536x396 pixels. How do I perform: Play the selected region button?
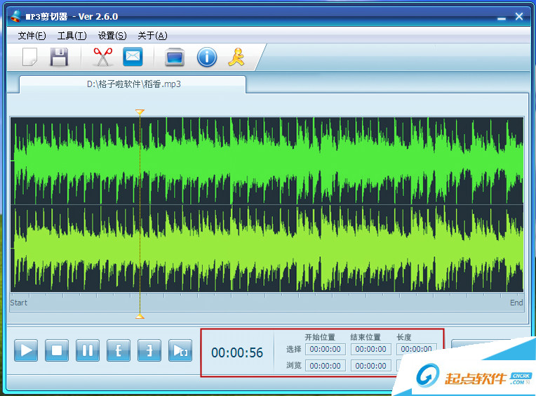(180, 350)
